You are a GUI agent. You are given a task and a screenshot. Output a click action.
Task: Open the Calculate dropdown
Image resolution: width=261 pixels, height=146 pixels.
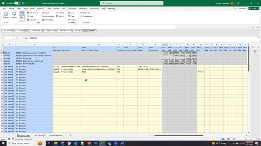pyautogui.click(x=33, y=20)
